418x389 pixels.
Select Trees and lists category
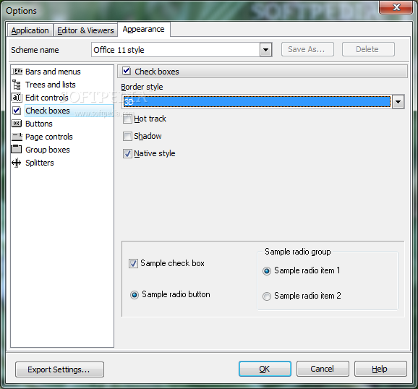[51, 85]
